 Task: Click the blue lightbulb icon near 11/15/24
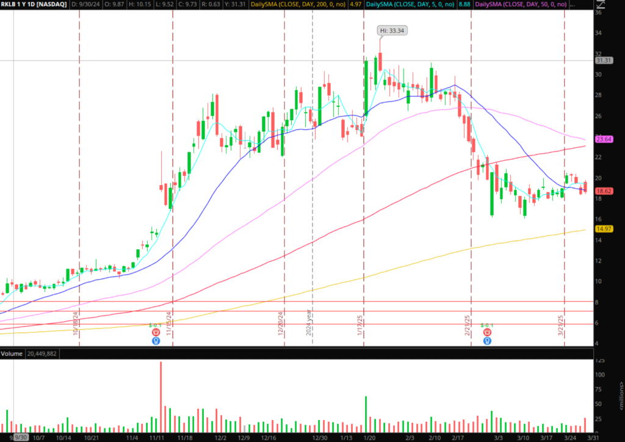coord(156,341)
